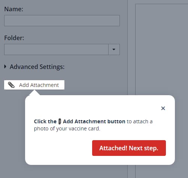Click the Attached! Next step. button
The height and width of the screenshot is (178, 188).
pos(129,148)
